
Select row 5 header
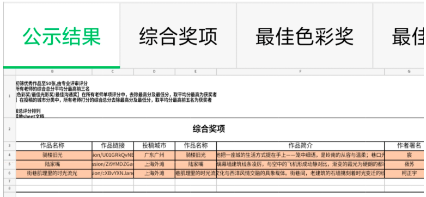pyautogui.click(x=9, y=164)
